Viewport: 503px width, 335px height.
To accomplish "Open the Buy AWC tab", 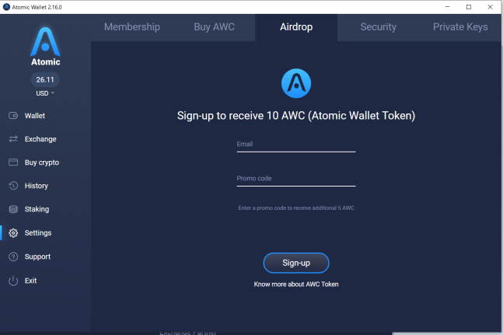I will click(215, 27).
